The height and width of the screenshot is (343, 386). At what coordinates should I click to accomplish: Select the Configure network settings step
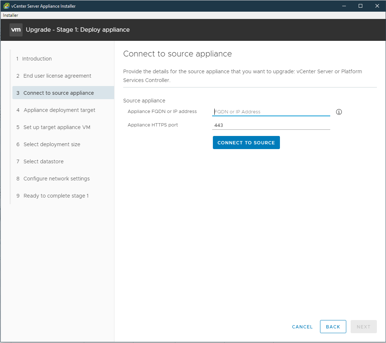pyautogui.click(x=56, y=178)
